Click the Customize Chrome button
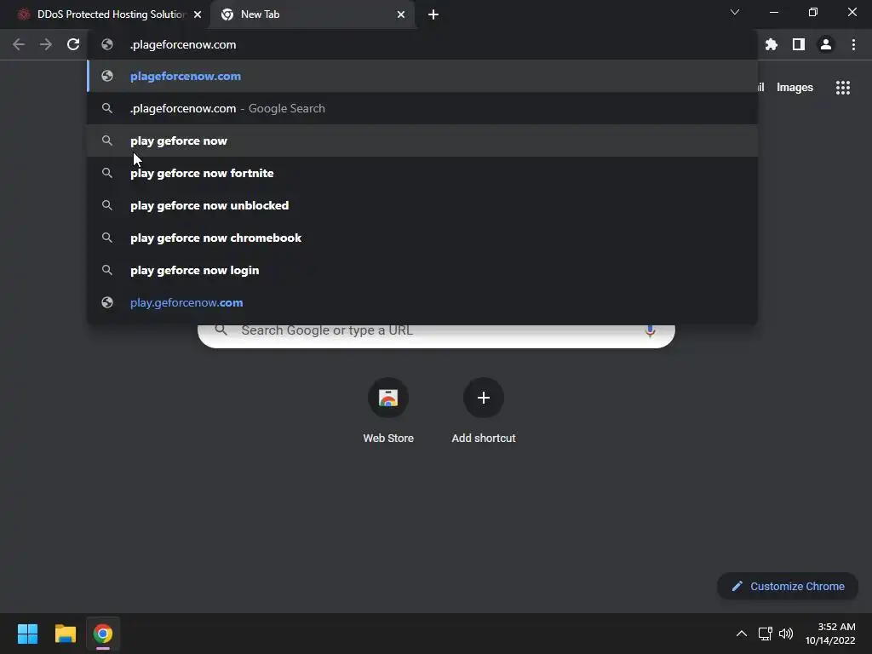The height and width of the screenshot is (654, 872). pyautogui.click(x=788, y=586)
